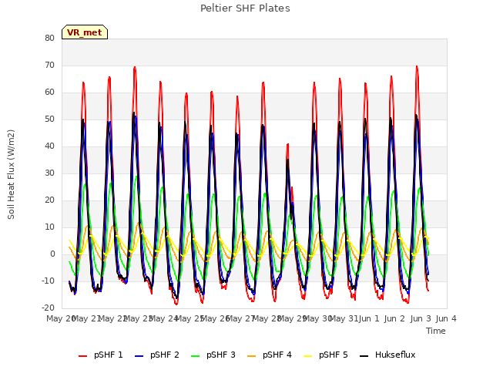The height and width of the screenshot is (370, 493).
Task: Click the Time axis title
Action: point(436,331)
